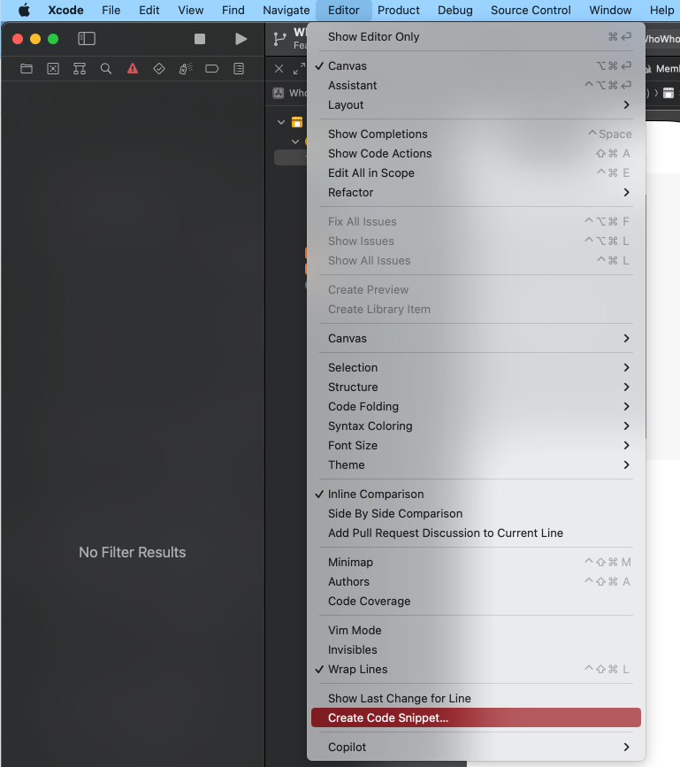Select Show Completions
The width and height of the screenshot is (680, 767).
[476, 134]
